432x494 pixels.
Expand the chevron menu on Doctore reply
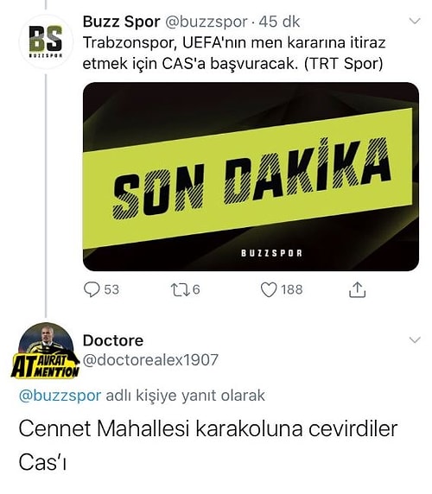click(x=415, y=340)
